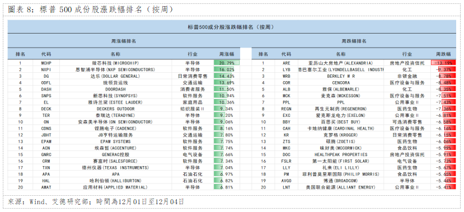464x212 pixels.
Task: Select the 16.02% weekly gain value
Action: point(227,69)
